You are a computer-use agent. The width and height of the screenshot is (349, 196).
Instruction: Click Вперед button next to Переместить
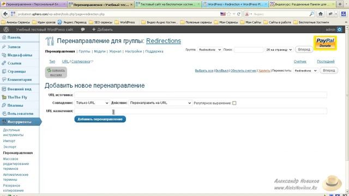(x=329, y=70)
